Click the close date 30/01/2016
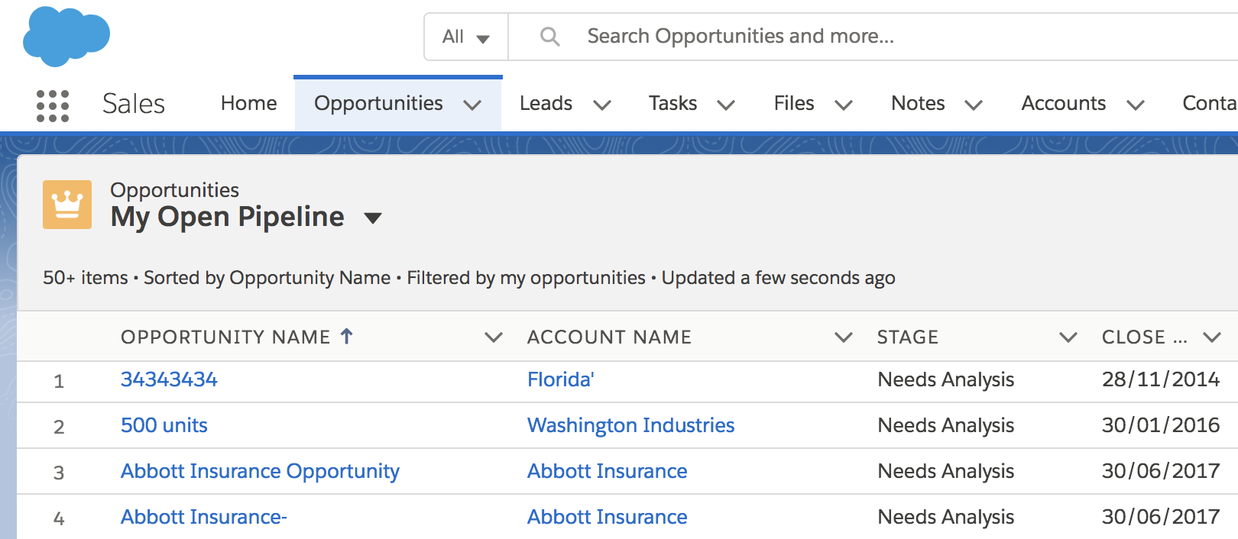 coord(1161,425)
